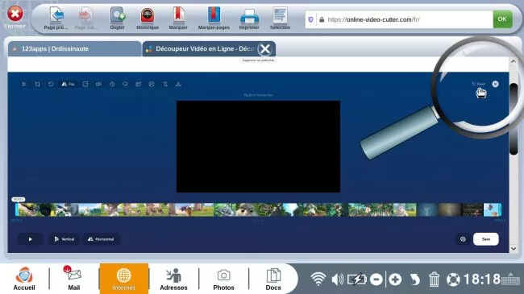Play the video preview
Viewport: 524px width, 294px height.
(30, 239)
